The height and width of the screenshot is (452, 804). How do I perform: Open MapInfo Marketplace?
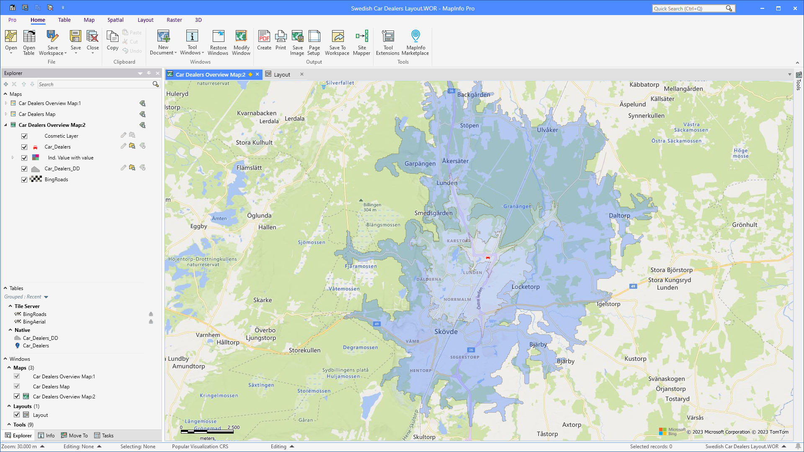pos(415,42)
